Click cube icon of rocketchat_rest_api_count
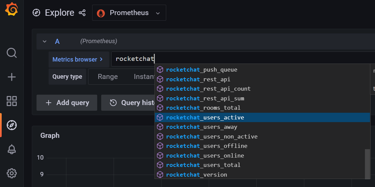Image resolution: width=375 pixels, height=187 pixels. 160,89
